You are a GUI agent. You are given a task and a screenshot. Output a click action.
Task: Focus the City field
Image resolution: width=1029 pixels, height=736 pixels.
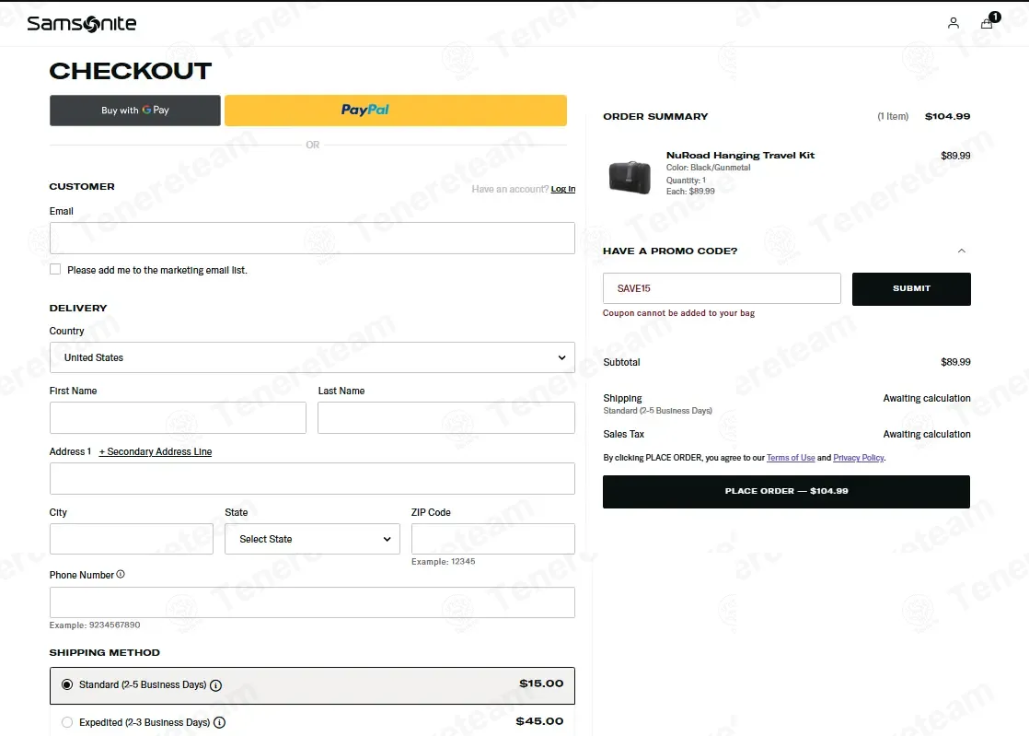click(x=132, y=539)
